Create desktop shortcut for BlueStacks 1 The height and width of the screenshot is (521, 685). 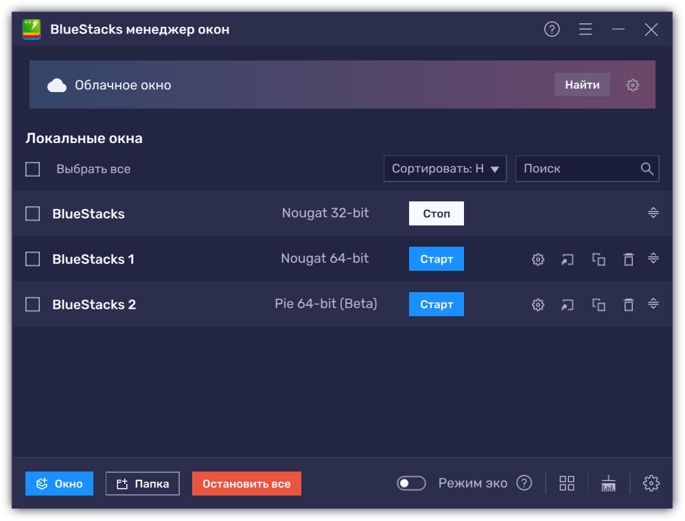[x=568, y=259]
